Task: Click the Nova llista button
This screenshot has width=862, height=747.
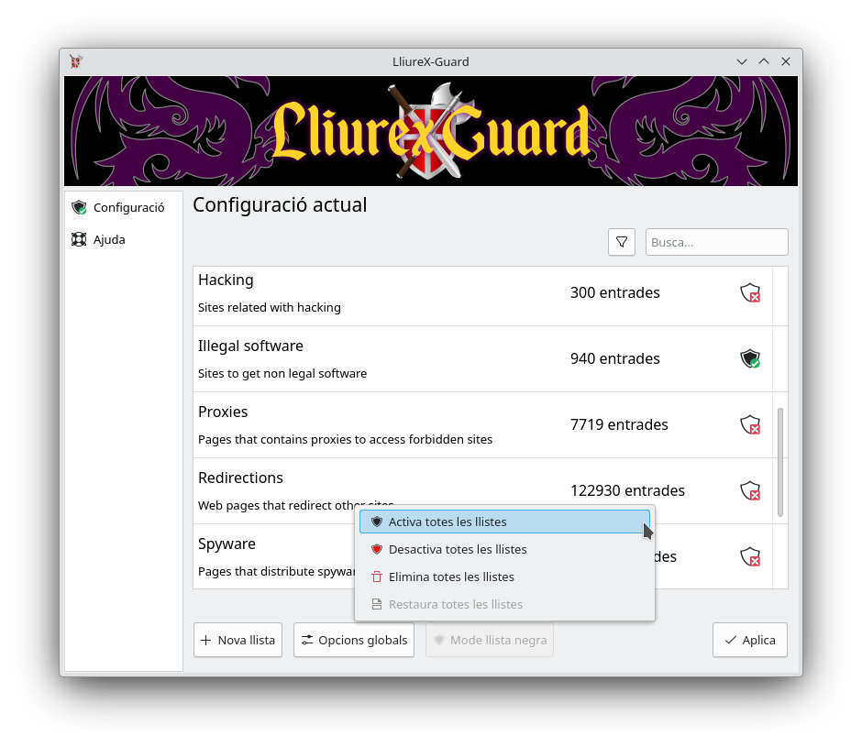Action: 238,640
